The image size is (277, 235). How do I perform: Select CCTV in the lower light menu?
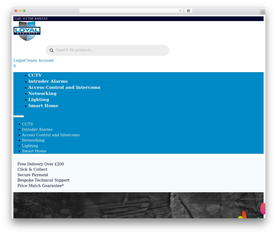click(x=28, y=124)
